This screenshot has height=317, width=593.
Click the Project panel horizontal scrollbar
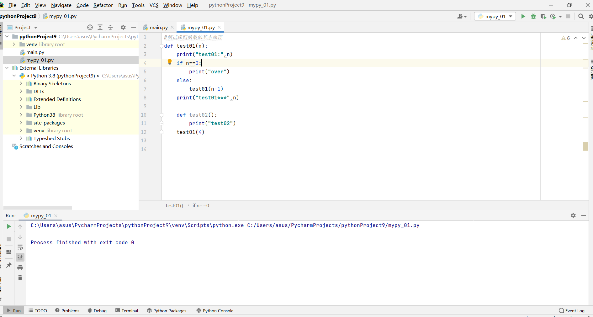pyautogui.click(x=38, y=208)
